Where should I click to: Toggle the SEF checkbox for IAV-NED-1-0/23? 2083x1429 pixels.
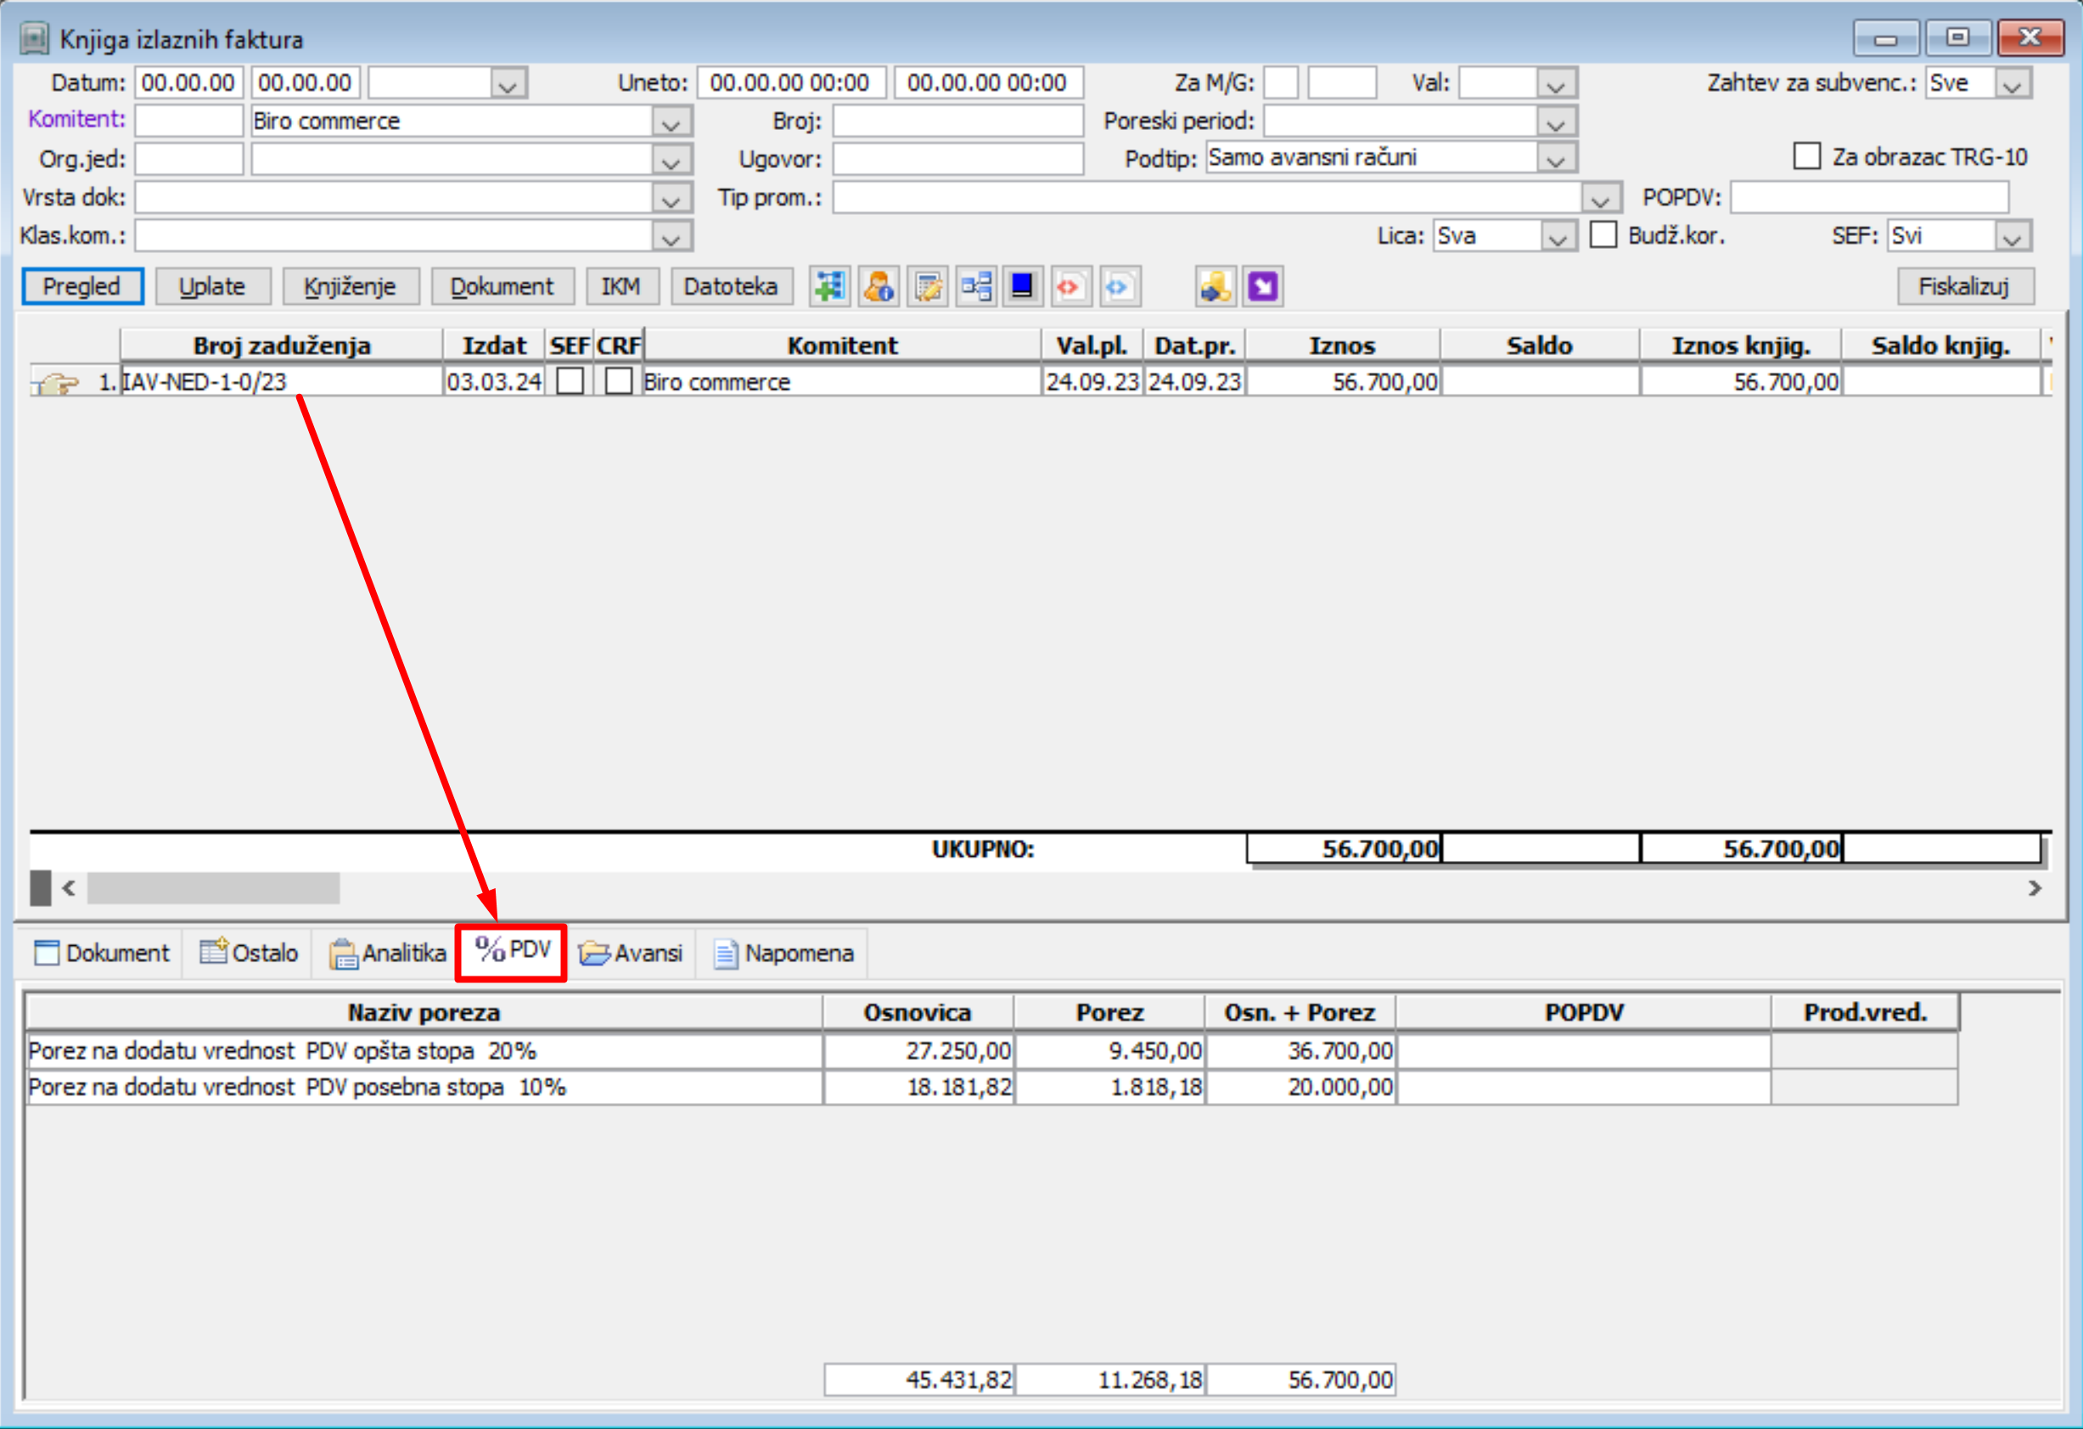point(570,381)
